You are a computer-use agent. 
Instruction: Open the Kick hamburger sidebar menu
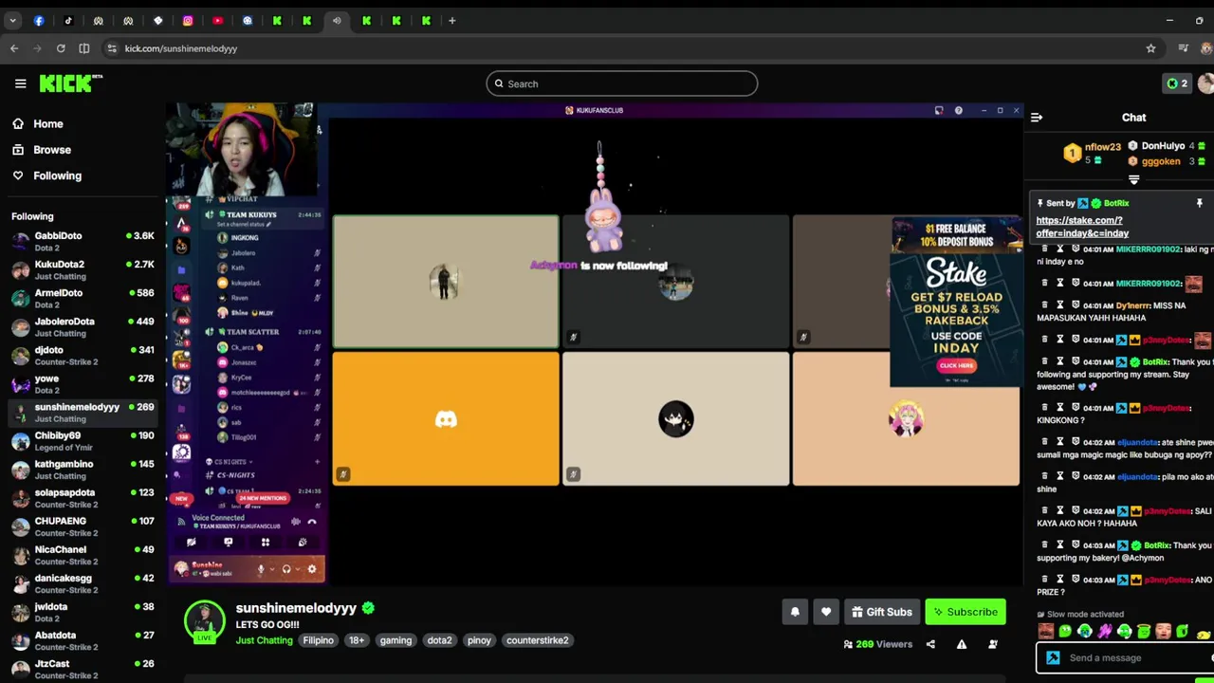(x=20, y=83)
